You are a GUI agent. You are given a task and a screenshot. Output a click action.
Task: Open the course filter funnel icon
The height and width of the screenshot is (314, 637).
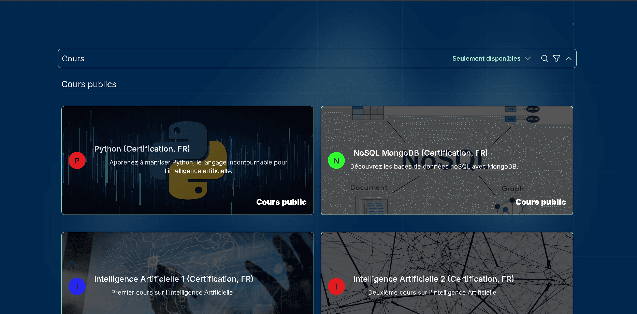coord(556,59)
